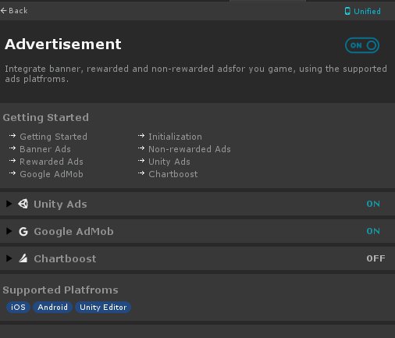Click the Unity Ads section title
This screenshot has height=338, width=395.
[60, 205]
